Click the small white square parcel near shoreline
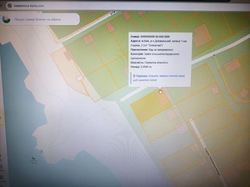Screen dimensions: 250x187 coord(80,78)
